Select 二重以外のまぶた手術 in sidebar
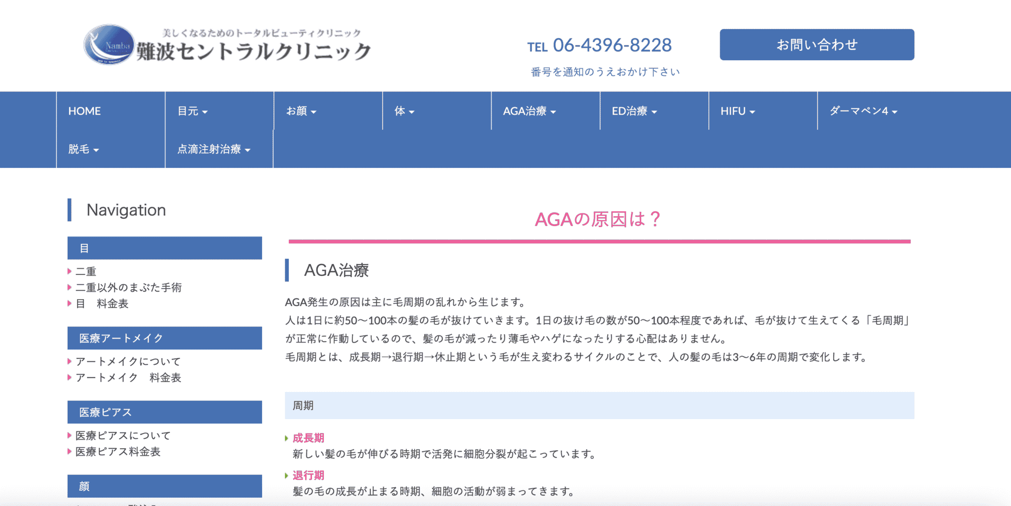The height and width of the screenshot is (506, 1011). [128, 288]
